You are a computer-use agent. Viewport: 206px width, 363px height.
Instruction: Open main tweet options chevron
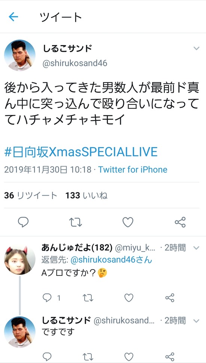coord(196,48)
